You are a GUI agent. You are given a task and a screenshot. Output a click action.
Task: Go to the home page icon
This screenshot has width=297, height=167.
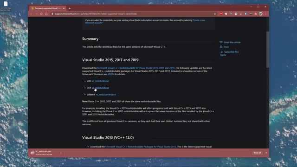click(x=46, y=14)
